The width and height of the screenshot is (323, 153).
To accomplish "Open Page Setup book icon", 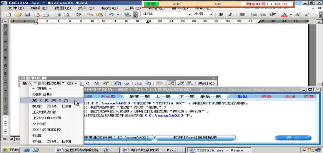I will pos(138,83).
